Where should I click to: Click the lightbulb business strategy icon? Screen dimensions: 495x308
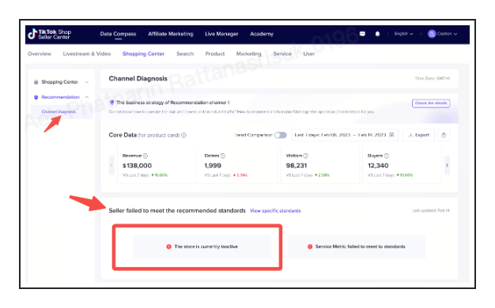111,103
